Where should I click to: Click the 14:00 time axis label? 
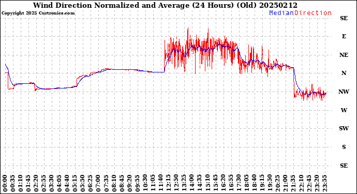click(192, 184)
